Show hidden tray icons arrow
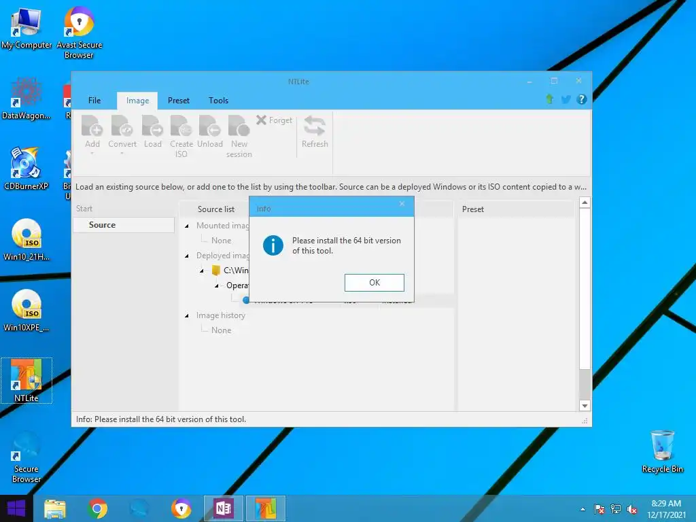This screenshot has height=522, width=696. coord(582,509)
